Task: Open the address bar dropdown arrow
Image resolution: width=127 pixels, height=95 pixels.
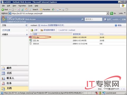Action: (x=107, y=13)
